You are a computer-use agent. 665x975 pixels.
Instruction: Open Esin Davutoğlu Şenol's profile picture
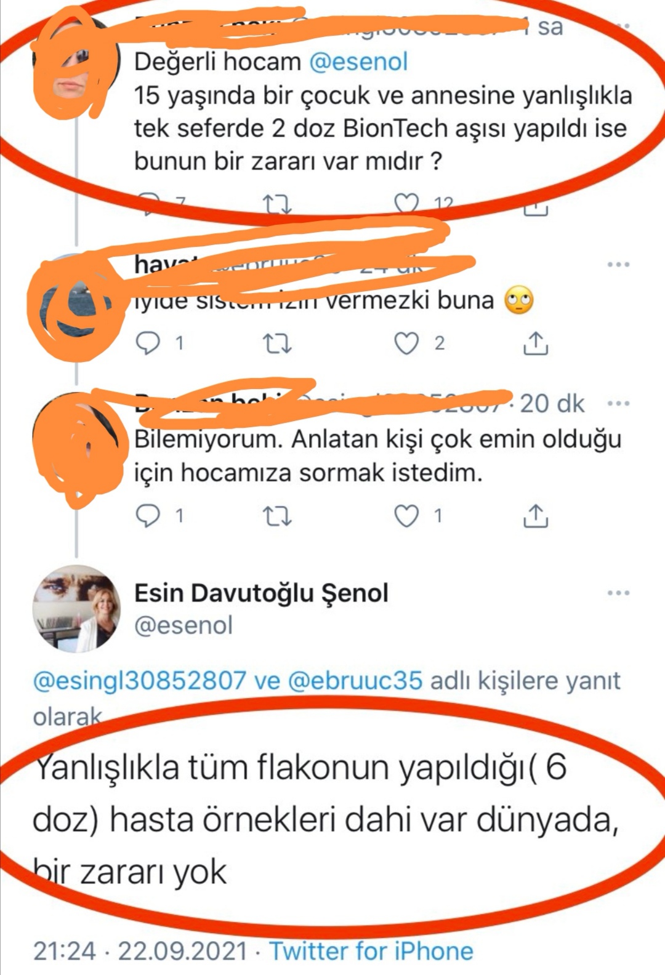point(76,609)
